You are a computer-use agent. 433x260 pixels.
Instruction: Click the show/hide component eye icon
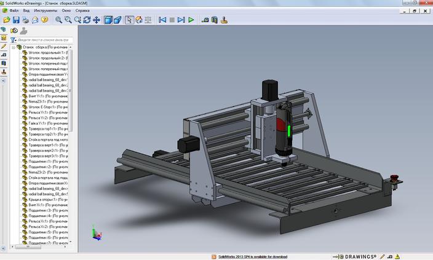(x=14, y=31)
